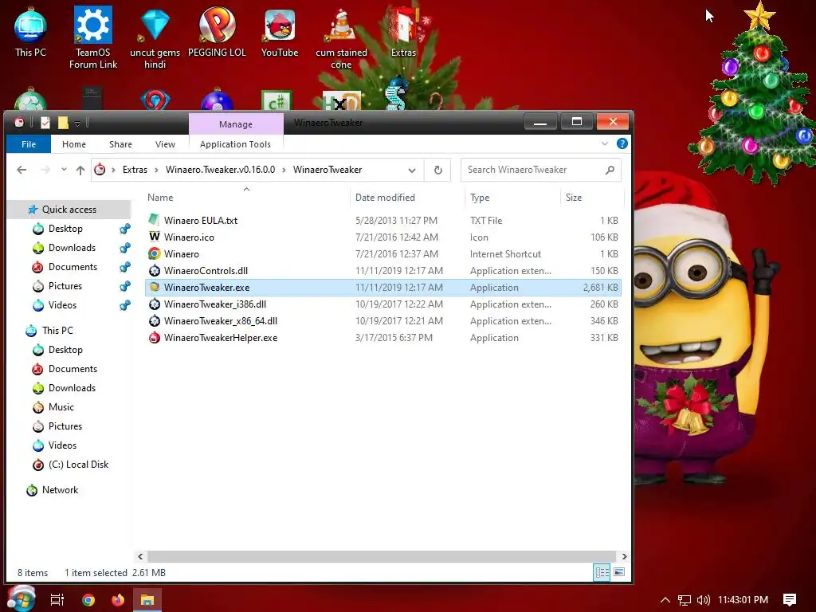Go back with the back arrow
816x612 pixels.
pyautogui.click(x=22, y=170)
